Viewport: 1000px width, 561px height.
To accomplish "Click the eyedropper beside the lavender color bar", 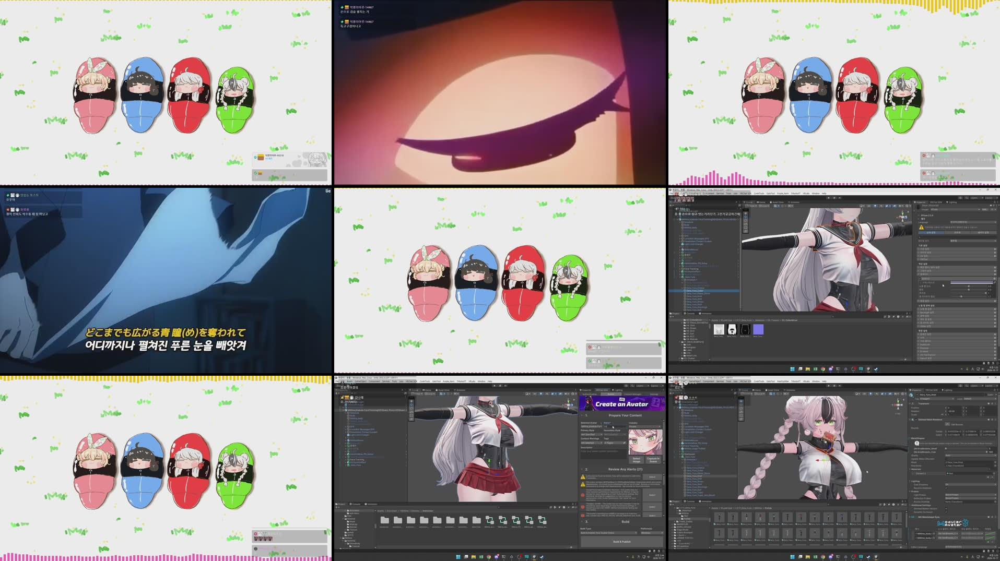I will pyautogui.click(x=995, y=282).
